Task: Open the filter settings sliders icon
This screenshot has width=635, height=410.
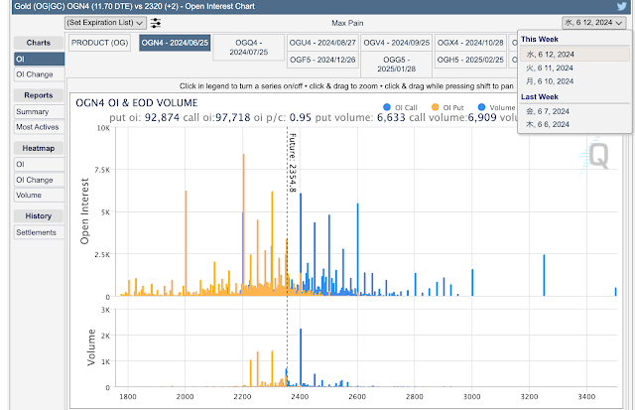Action: coord(156,23)
